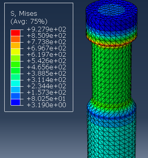Image resolution: width=148 pixels, height=158 pixels.
Task: Click the +2.344e+02 legend value
Action: point(47,86)
